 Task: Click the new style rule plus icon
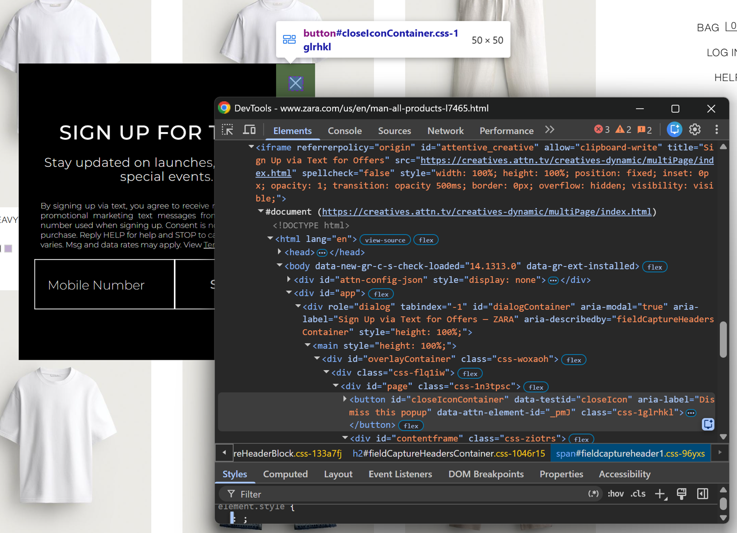pyautogui.click(x=660, y=494)
